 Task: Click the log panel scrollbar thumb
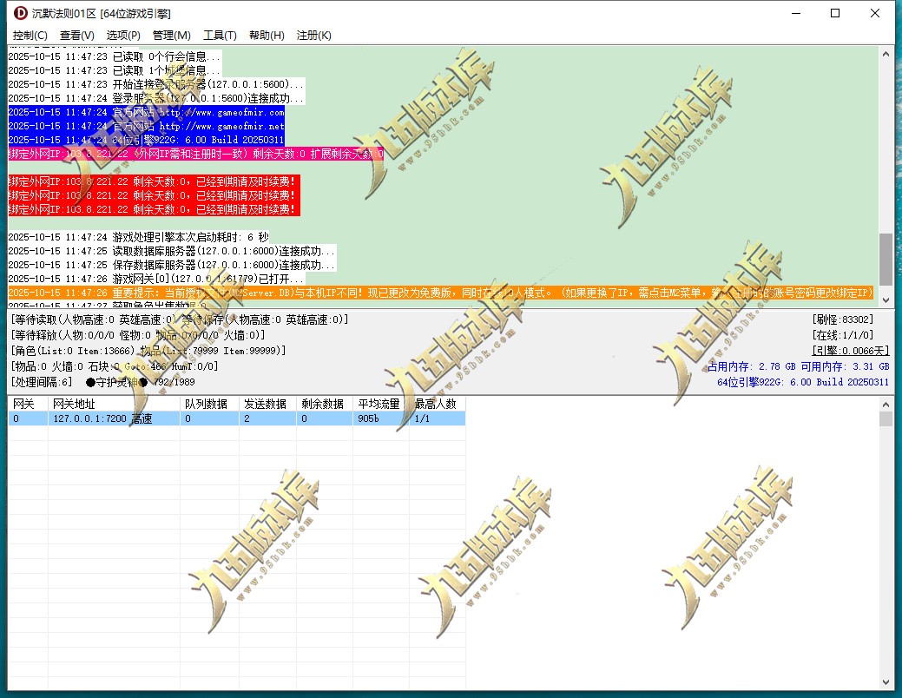(x=886, y=259)
